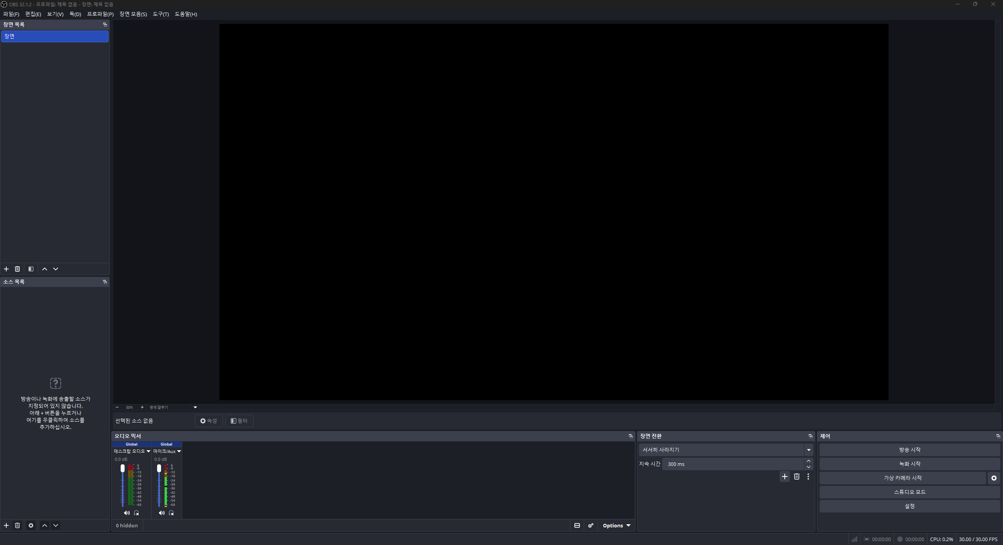
Task: Switch audio mixer layout icon
Action: (x=577, y=525)
